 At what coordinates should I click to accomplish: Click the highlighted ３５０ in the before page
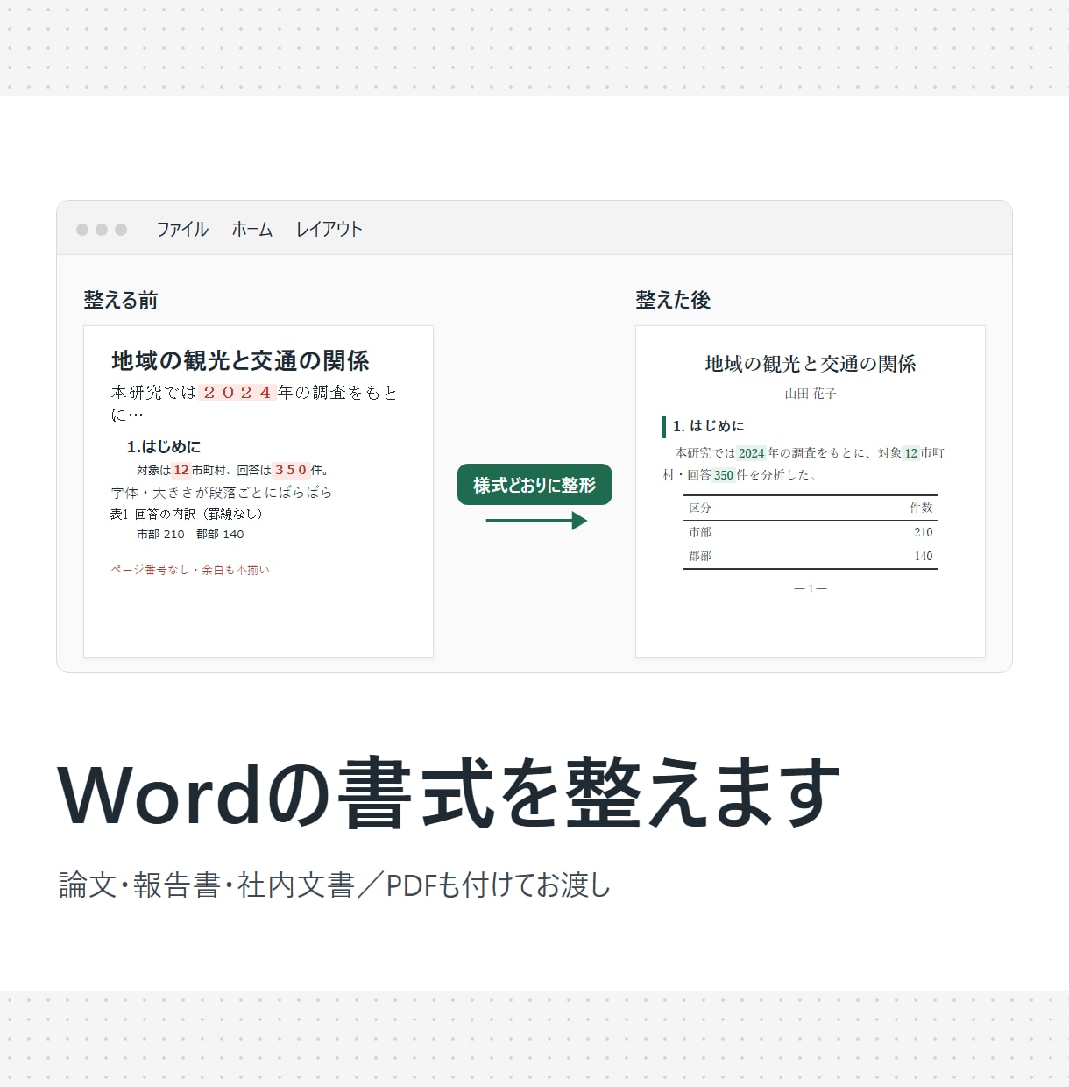tap(291, 470)
